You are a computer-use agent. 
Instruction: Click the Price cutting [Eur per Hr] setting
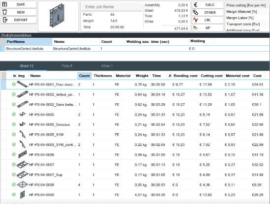246,5
